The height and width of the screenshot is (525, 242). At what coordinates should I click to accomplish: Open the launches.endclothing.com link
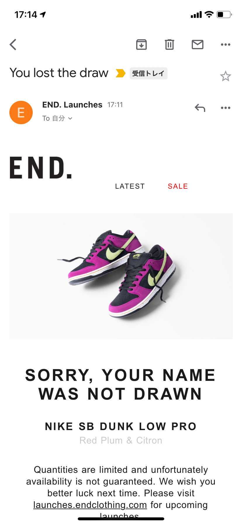tap(90, 505)
